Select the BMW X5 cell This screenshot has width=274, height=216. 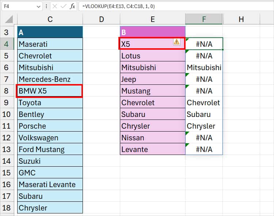point(50,91)
